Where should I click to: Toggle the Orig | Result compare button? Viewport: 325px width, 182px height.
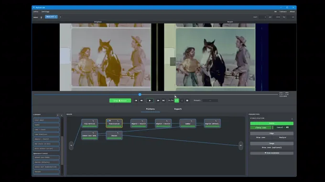120,101
